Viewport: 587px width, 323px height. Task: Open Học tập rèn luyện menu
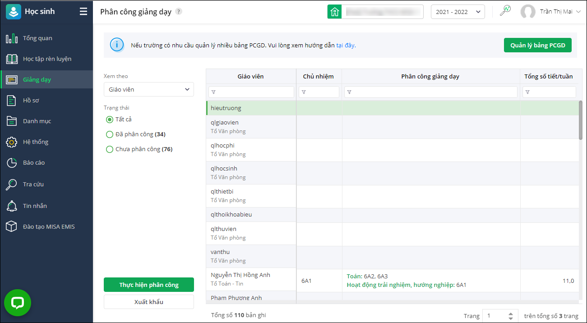47,59
